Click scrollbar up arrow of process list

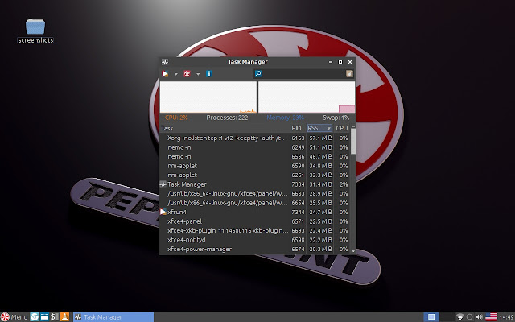(x=353, y=126)
